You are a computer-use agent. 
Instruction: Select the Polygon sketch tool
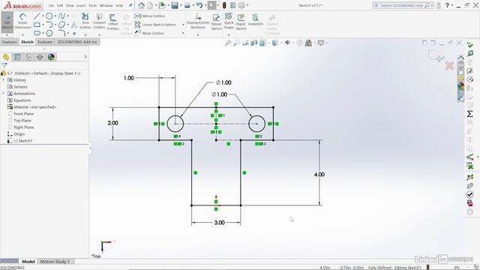coord(49,33)
